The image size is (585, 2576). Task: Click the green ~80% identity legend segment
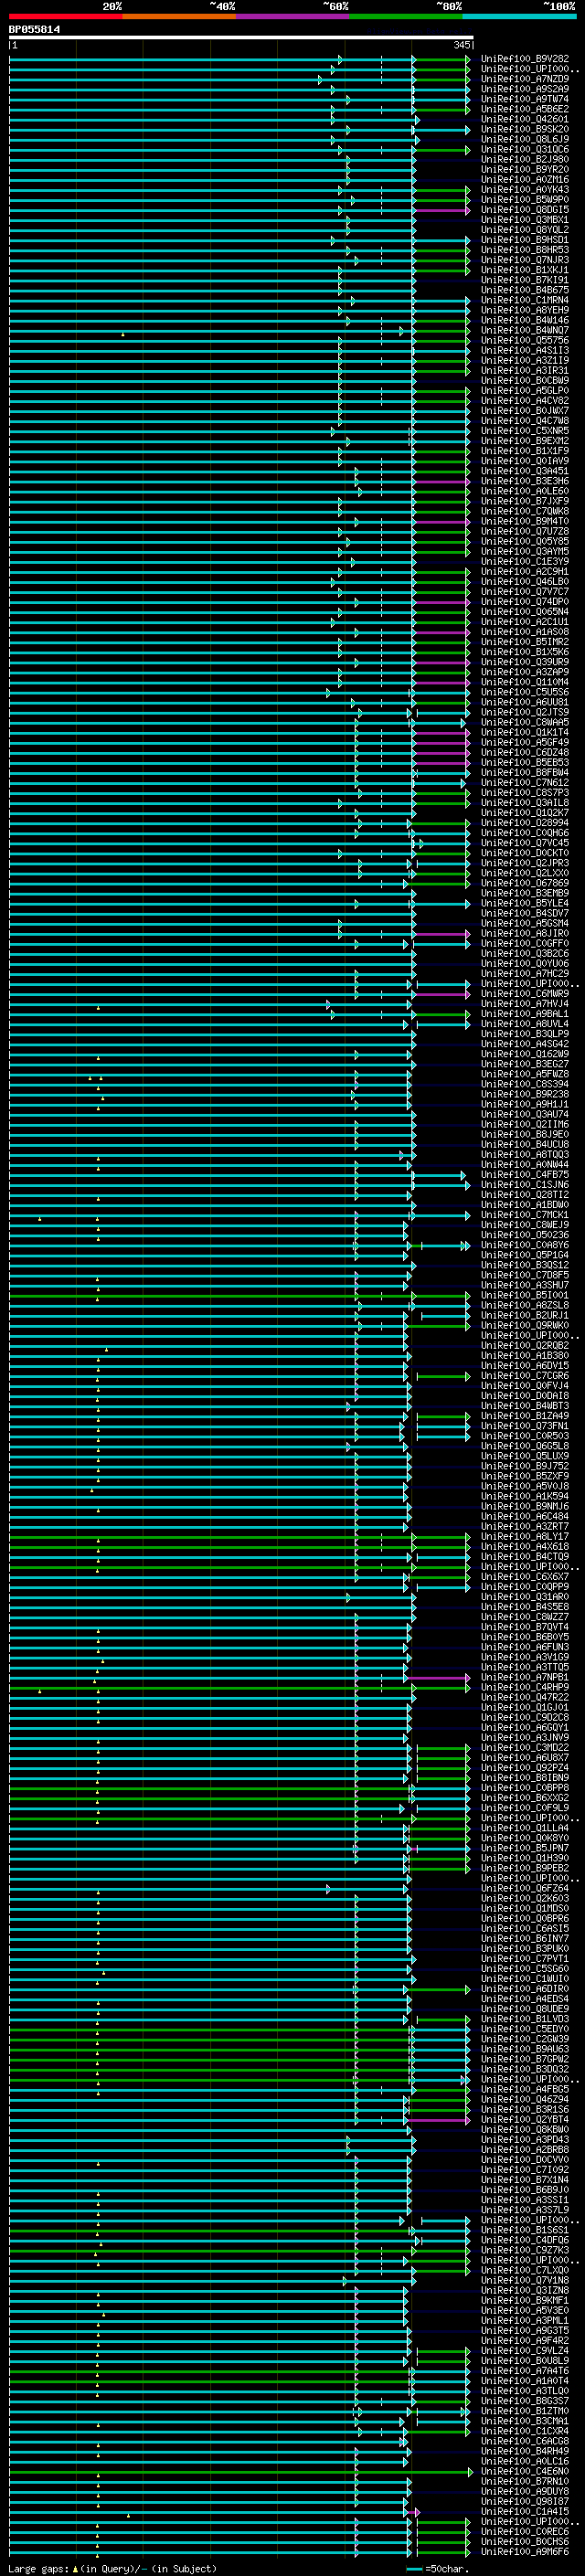406,16
